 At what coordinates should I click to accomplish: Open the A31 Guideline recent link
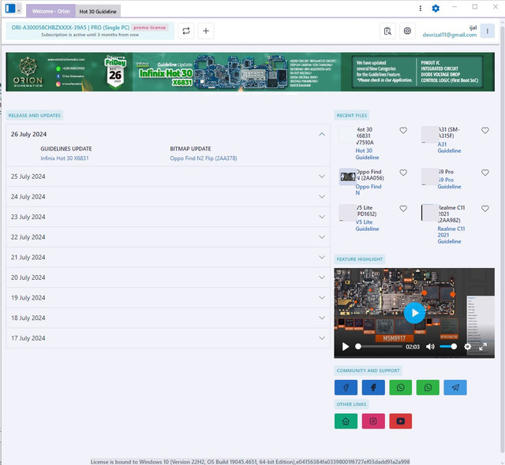[449, 147]
